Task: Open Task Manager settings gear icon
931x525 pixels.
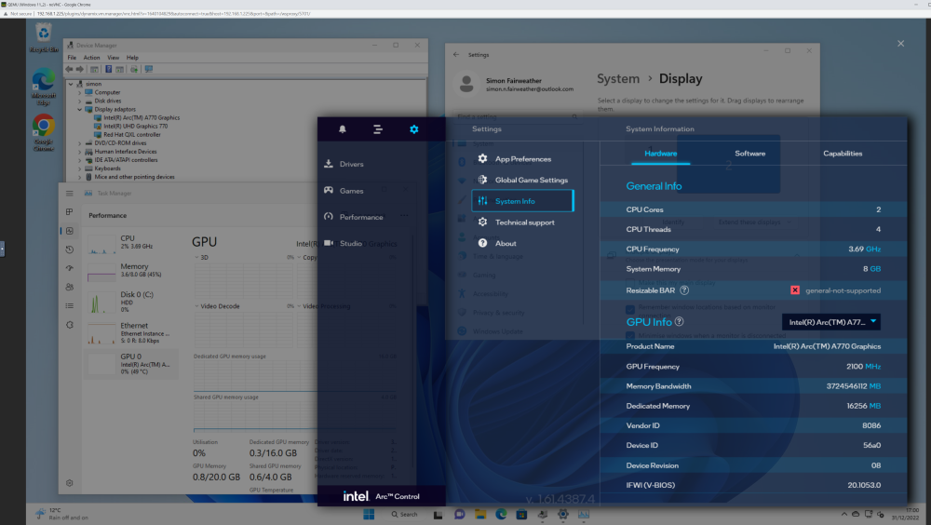Action: tap(70, 483)
